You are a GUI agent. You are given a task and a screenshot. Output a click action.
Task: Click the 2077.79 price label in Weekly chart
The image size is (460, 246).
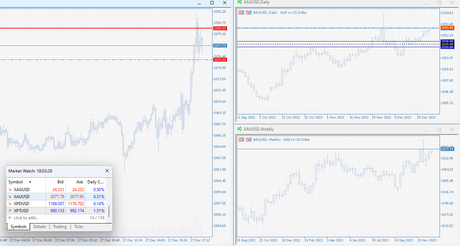tap(447, 149)
